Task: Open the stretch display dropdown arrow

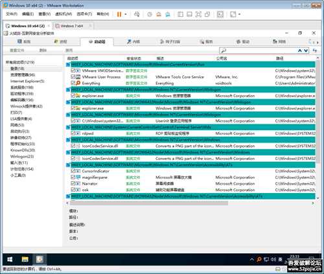Action: pos(239,14)
